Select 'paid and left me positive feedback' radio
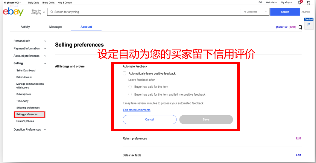The height and width of the screenshot is (163, 316). [130, 94]
